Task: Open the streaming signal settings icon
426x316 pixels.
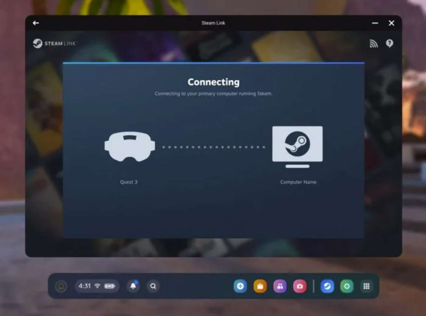Action: point(374,44)
